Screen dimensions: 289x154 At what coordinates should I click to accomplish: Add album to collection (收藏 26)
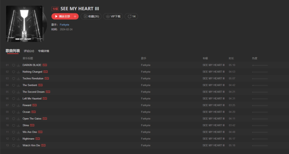coord(91,16)
